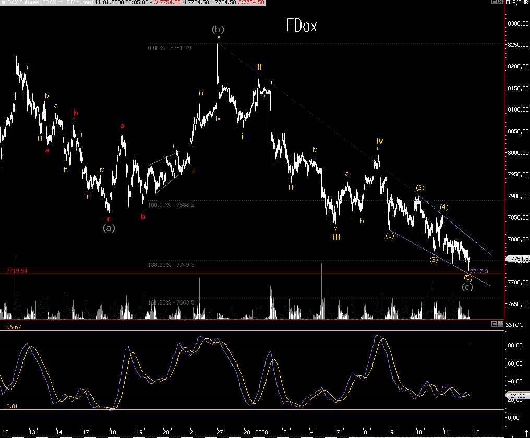Maximize the FDAX price chart pane

pos(494,2)
